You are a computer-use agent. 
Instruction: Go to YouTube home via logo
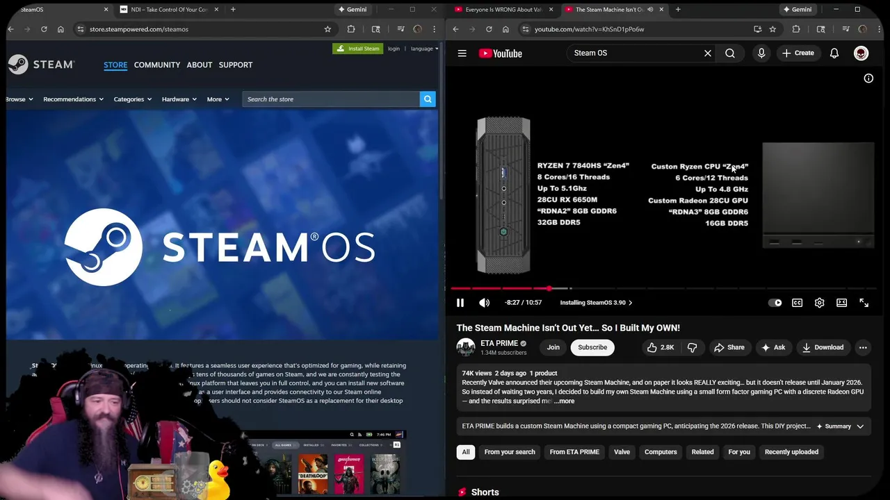coord(500,53)
